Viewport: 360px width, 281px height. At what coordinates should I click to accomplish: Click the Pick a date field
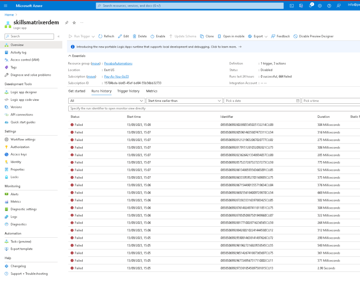pyautogui.click(x=262, y=101)
